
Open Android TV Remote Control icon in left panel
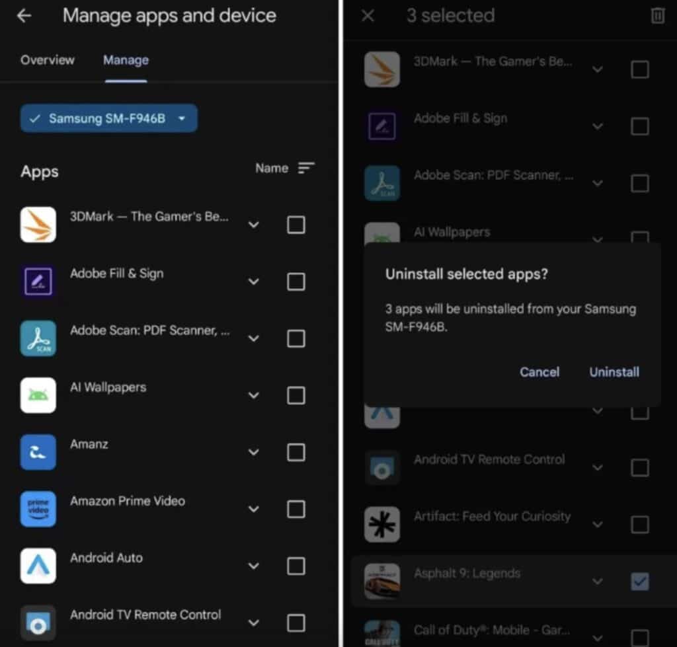click(38, 623)
